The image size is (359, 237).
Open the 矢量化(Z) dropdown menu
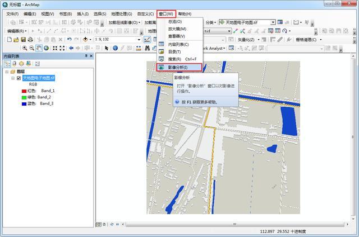[248, 40]
